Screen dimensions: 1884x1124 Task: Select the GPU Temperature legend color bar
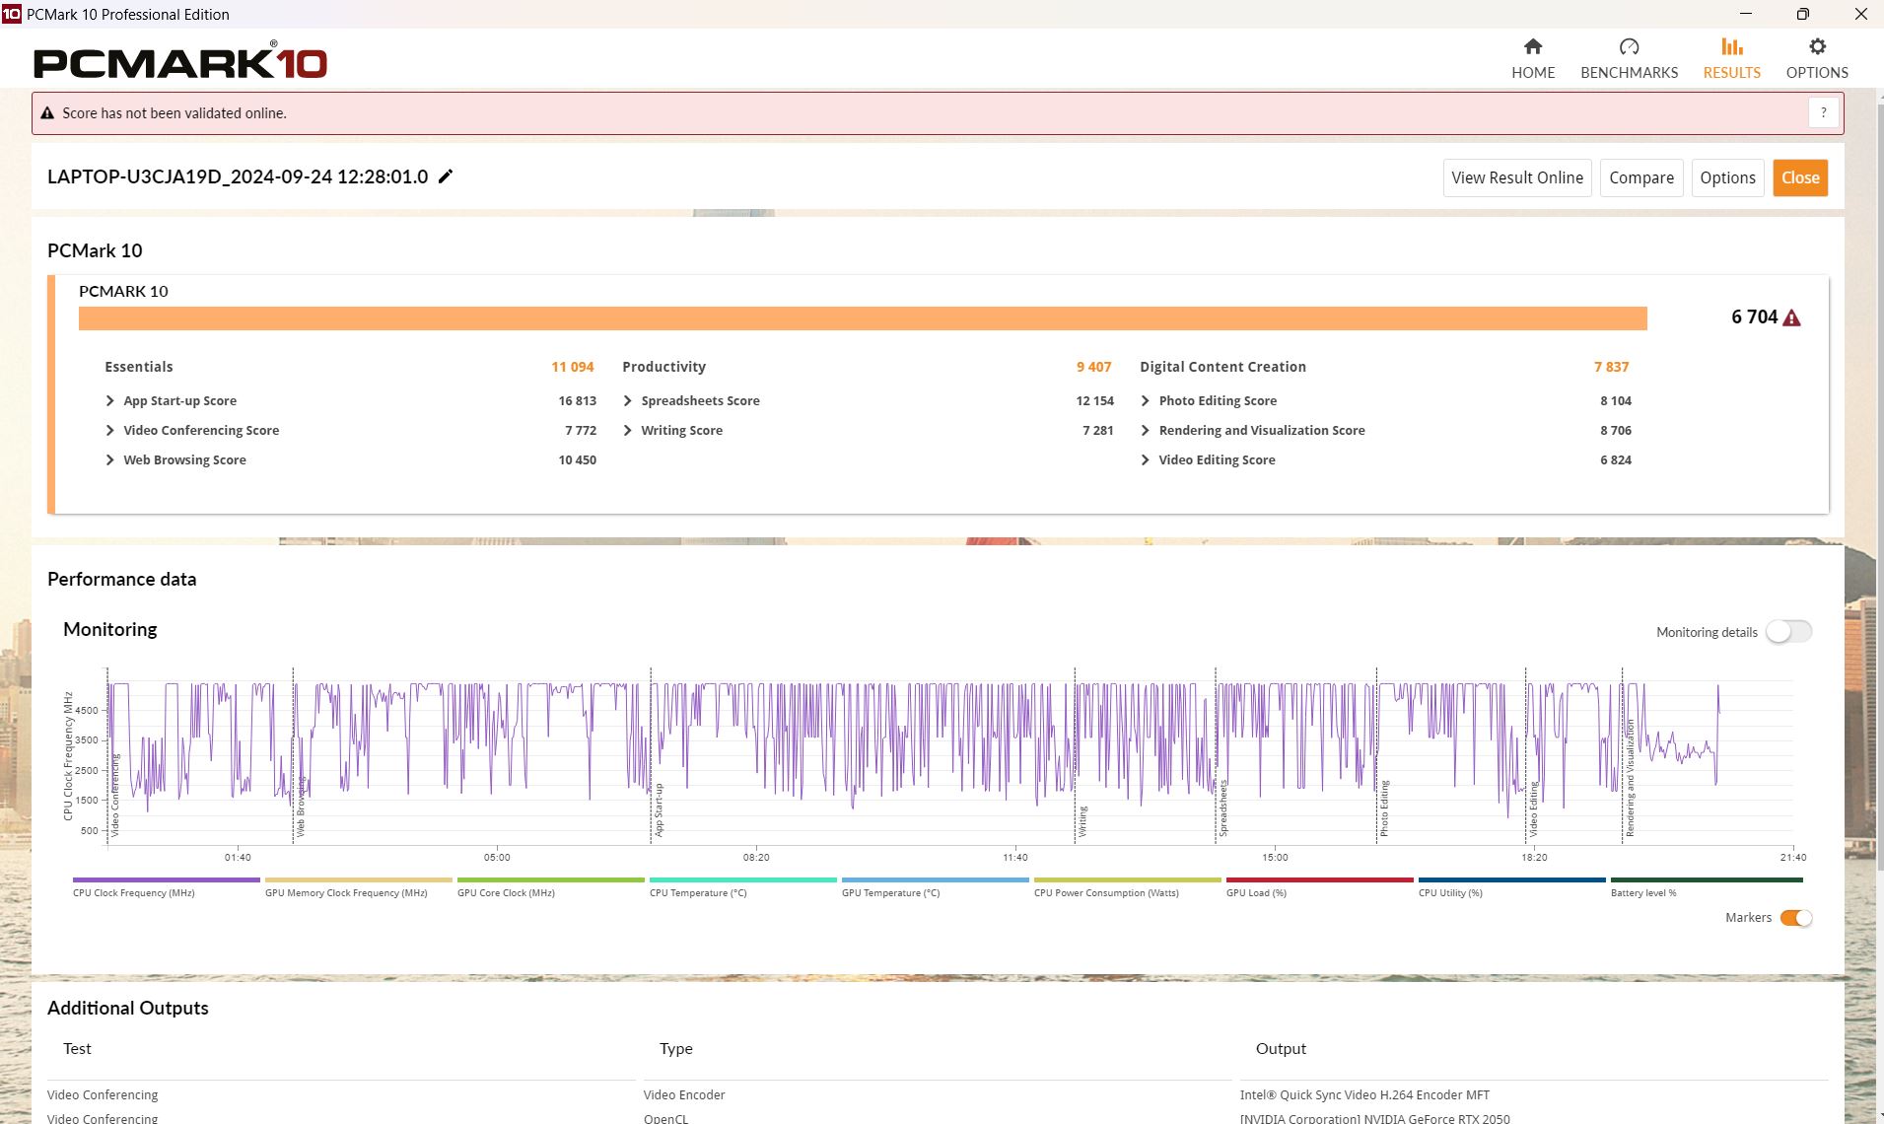coord(935,879)
